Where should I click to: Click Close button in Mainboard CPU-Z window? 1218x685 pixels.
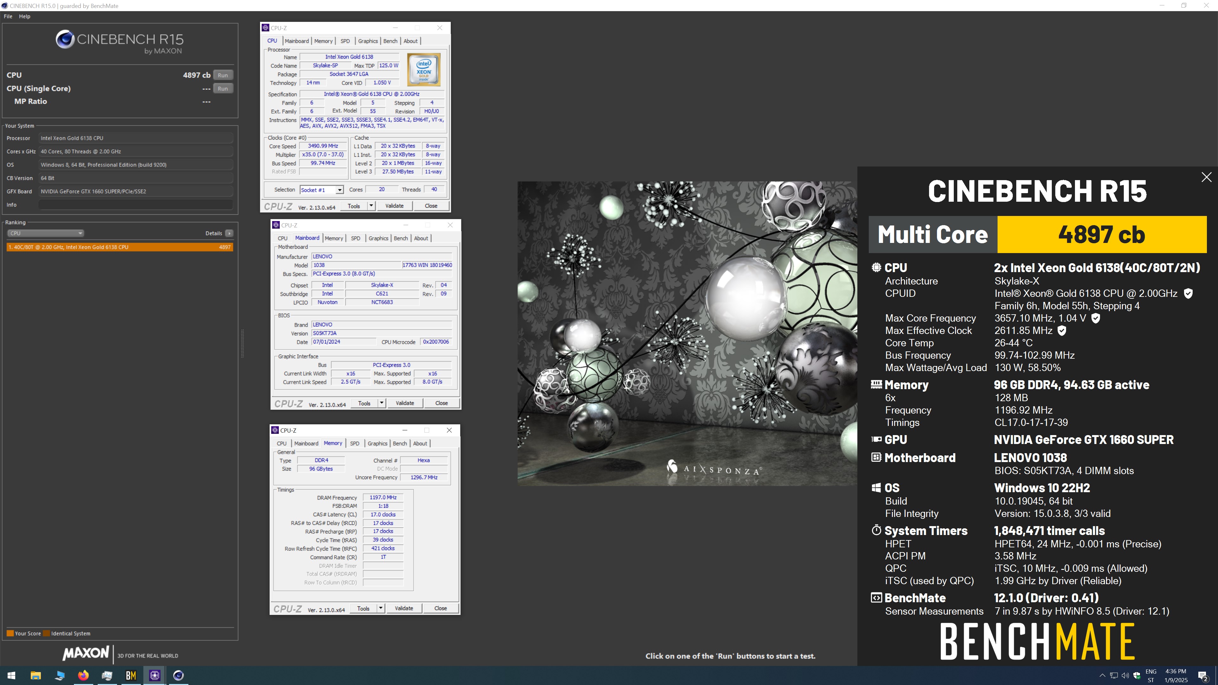point(441,403)
